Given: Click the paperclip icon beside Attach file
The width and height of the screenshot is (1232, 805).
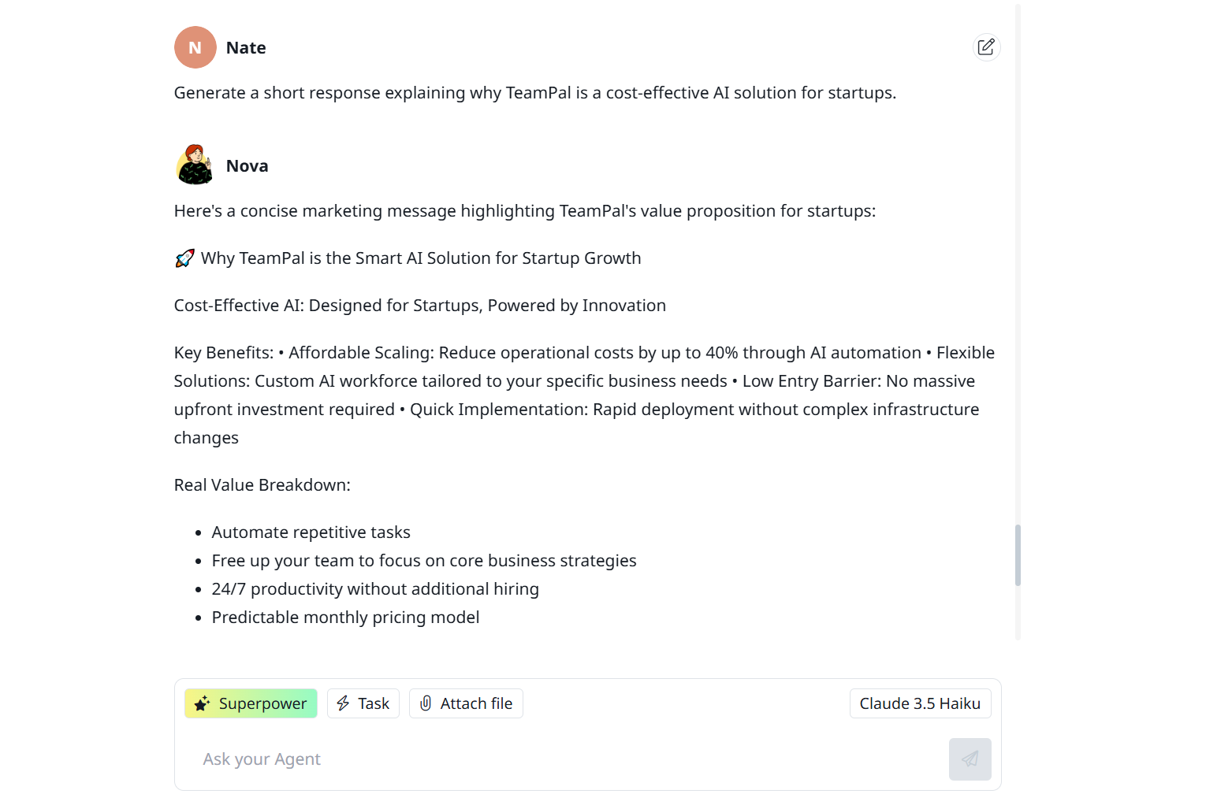Looking at the screenshot, I should click(426, 703).
